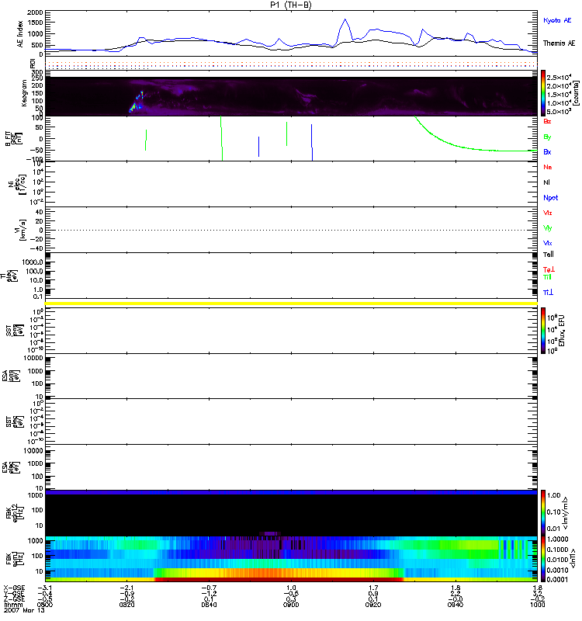Click the 2.5×10⁴ color bar tick label

pyautogui.click(x=559, y=77)
